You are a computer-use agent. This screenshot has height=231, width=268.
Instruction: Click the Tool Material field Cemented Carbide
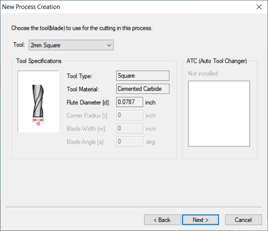143,89
